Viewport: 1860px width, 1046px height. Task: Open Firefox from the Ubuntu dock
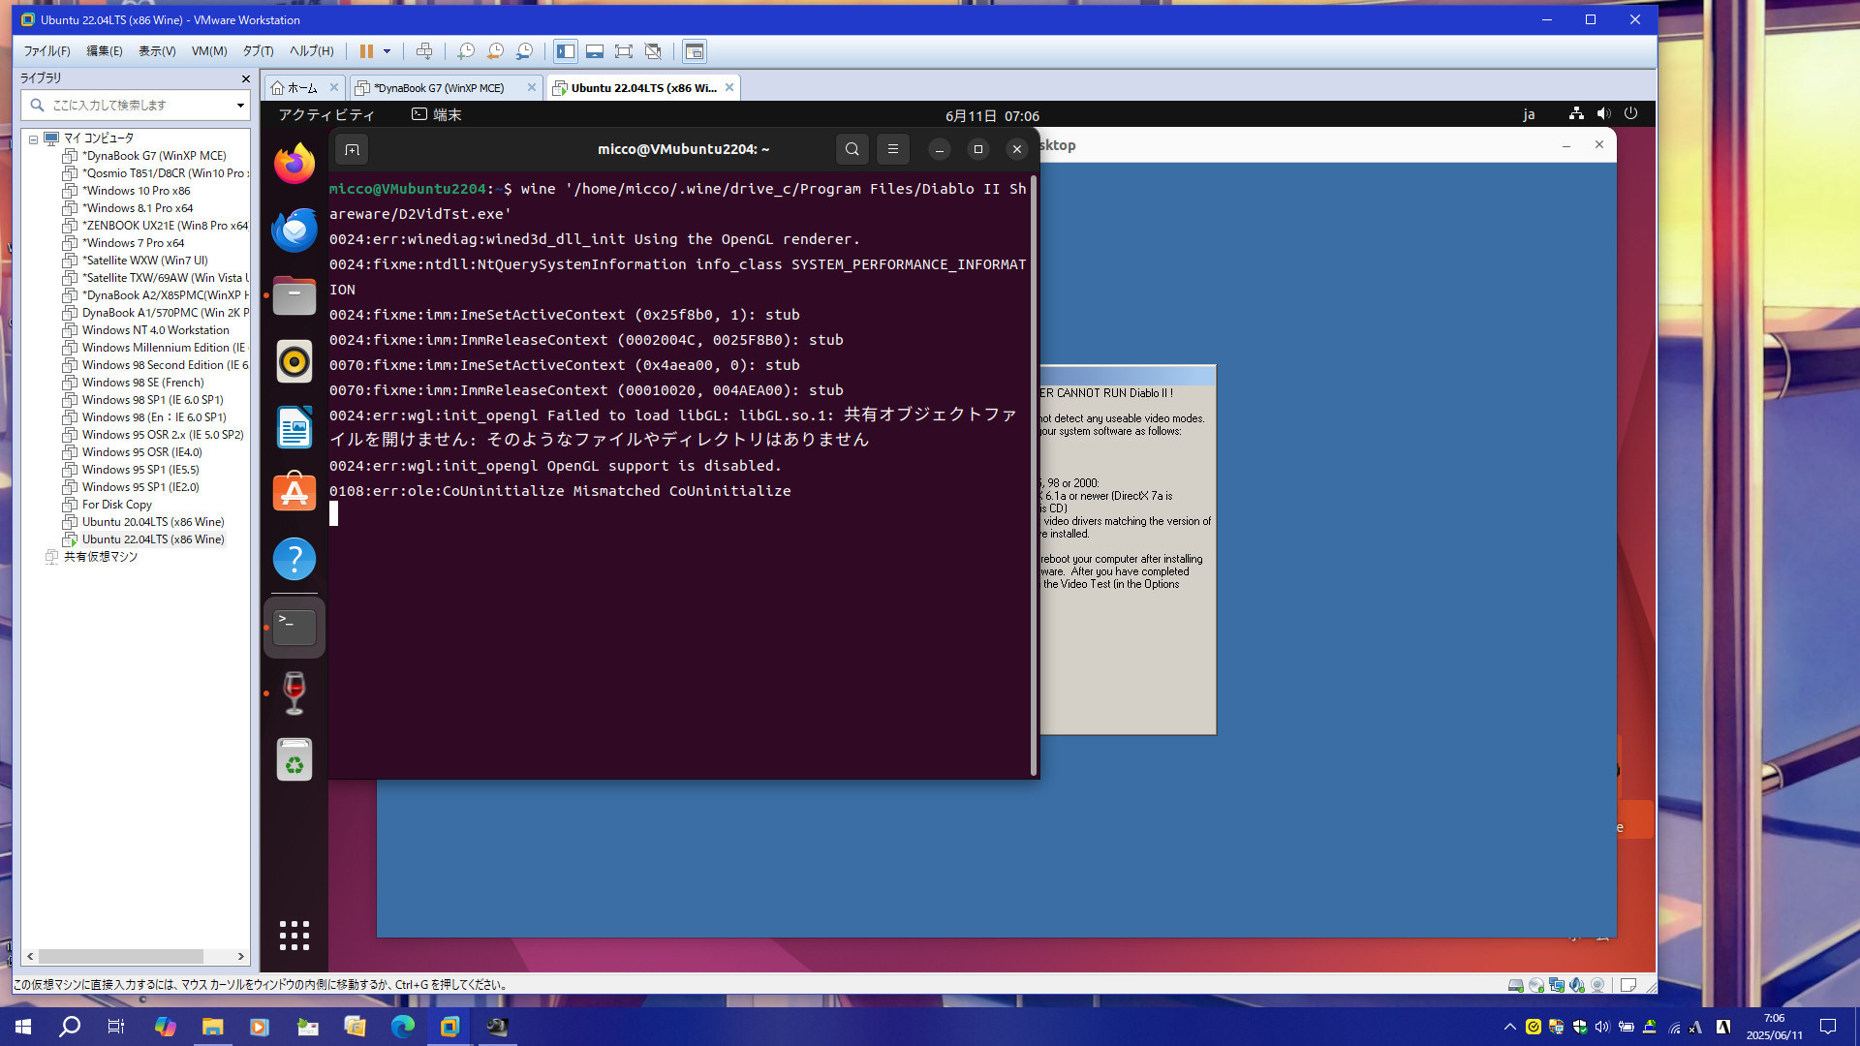(294, 164)
